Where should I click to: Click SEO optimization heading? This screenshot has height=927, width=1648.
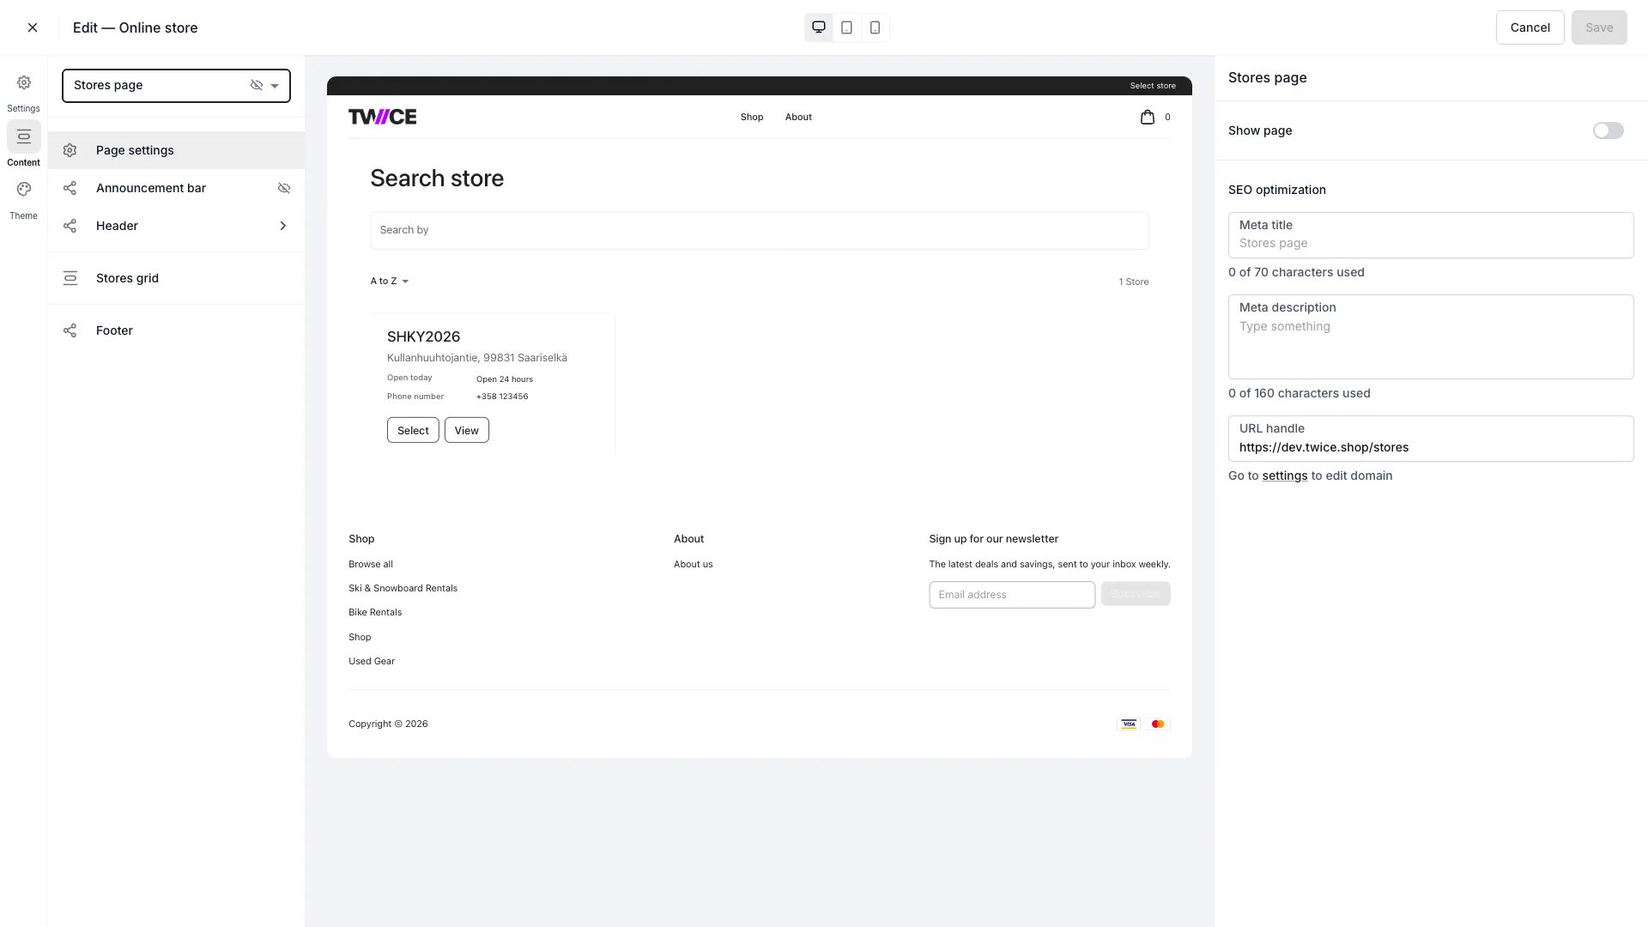pos(1276,190)
